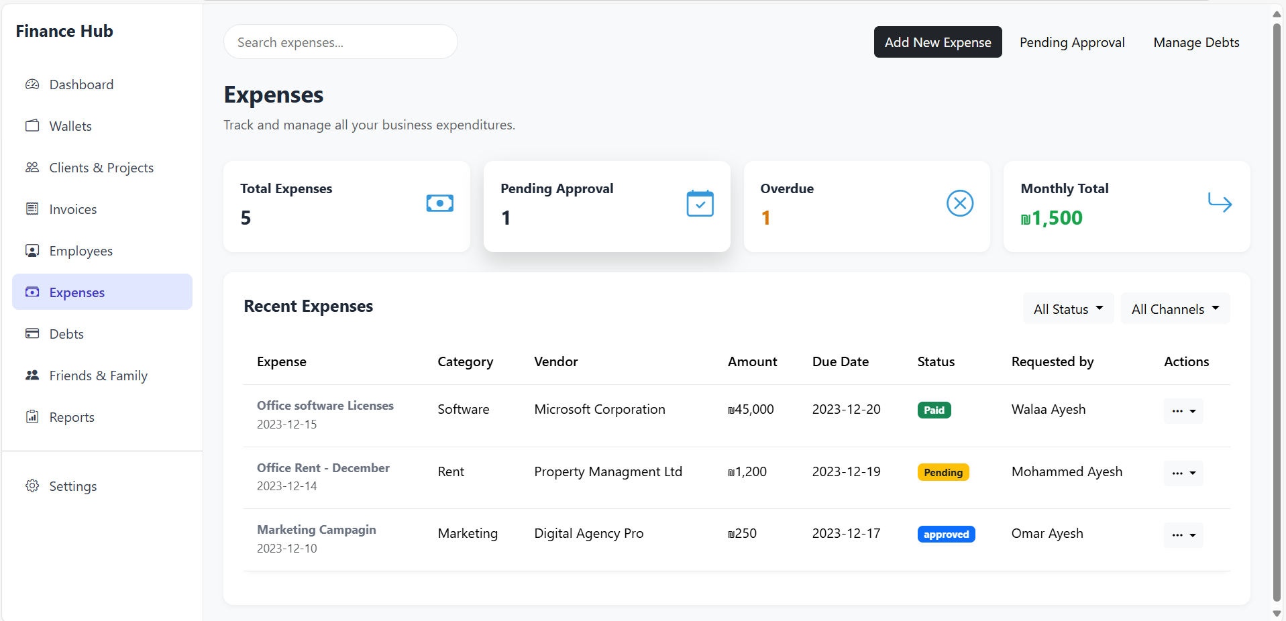Open actions menu for Office Rent - December

pos(1183,473)
